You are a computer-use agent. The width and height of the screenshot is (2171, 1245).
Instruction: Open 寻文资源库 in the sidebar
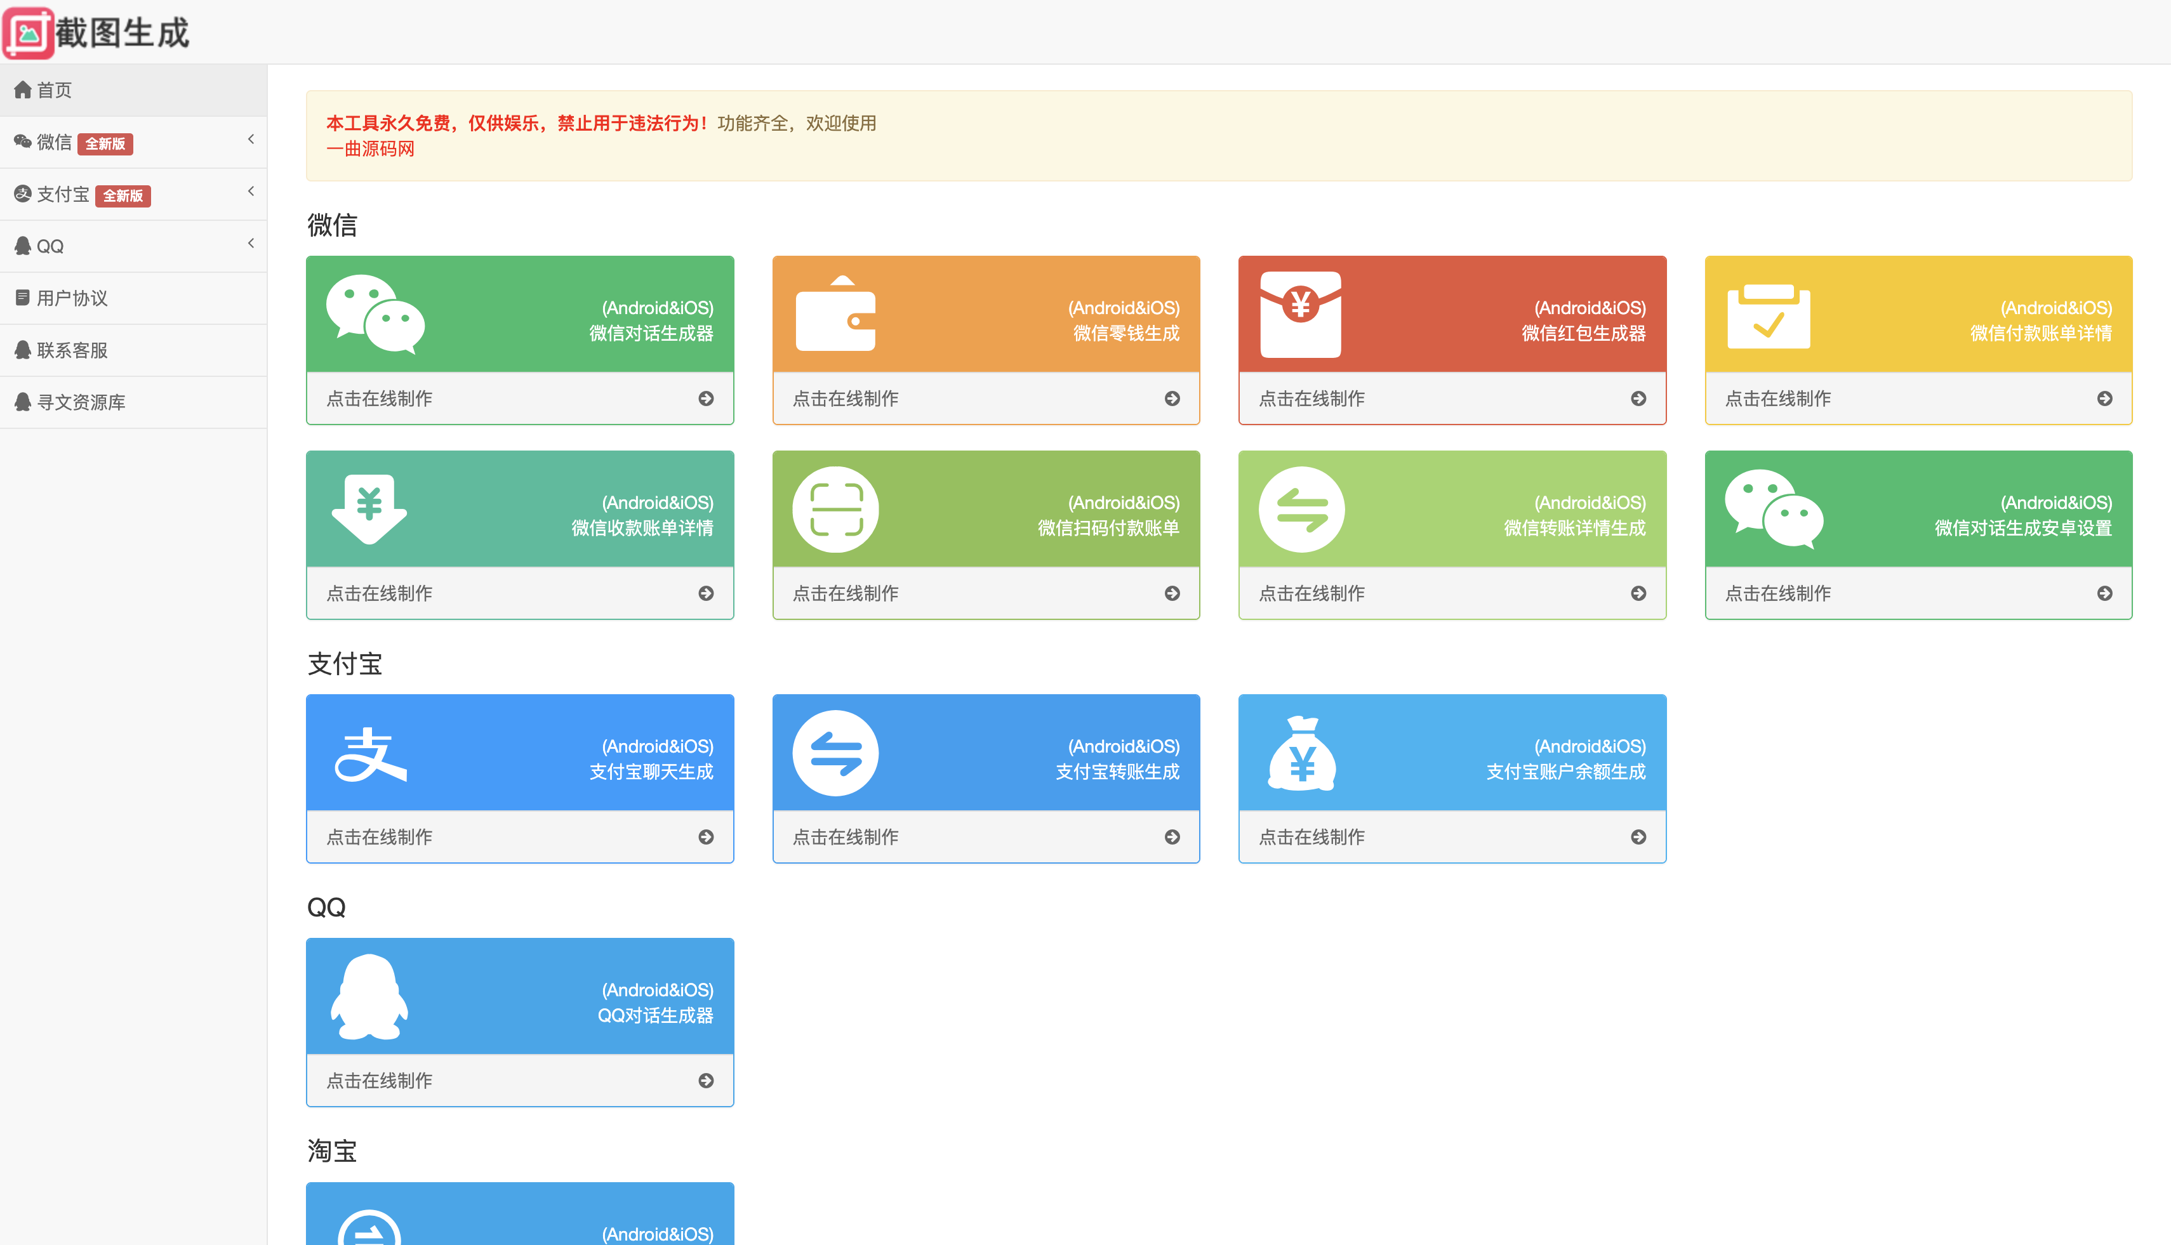click(133, 403)
